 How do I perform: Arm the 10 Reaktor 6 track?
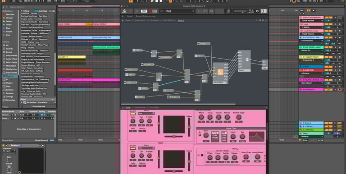click(x=340, y=90)
